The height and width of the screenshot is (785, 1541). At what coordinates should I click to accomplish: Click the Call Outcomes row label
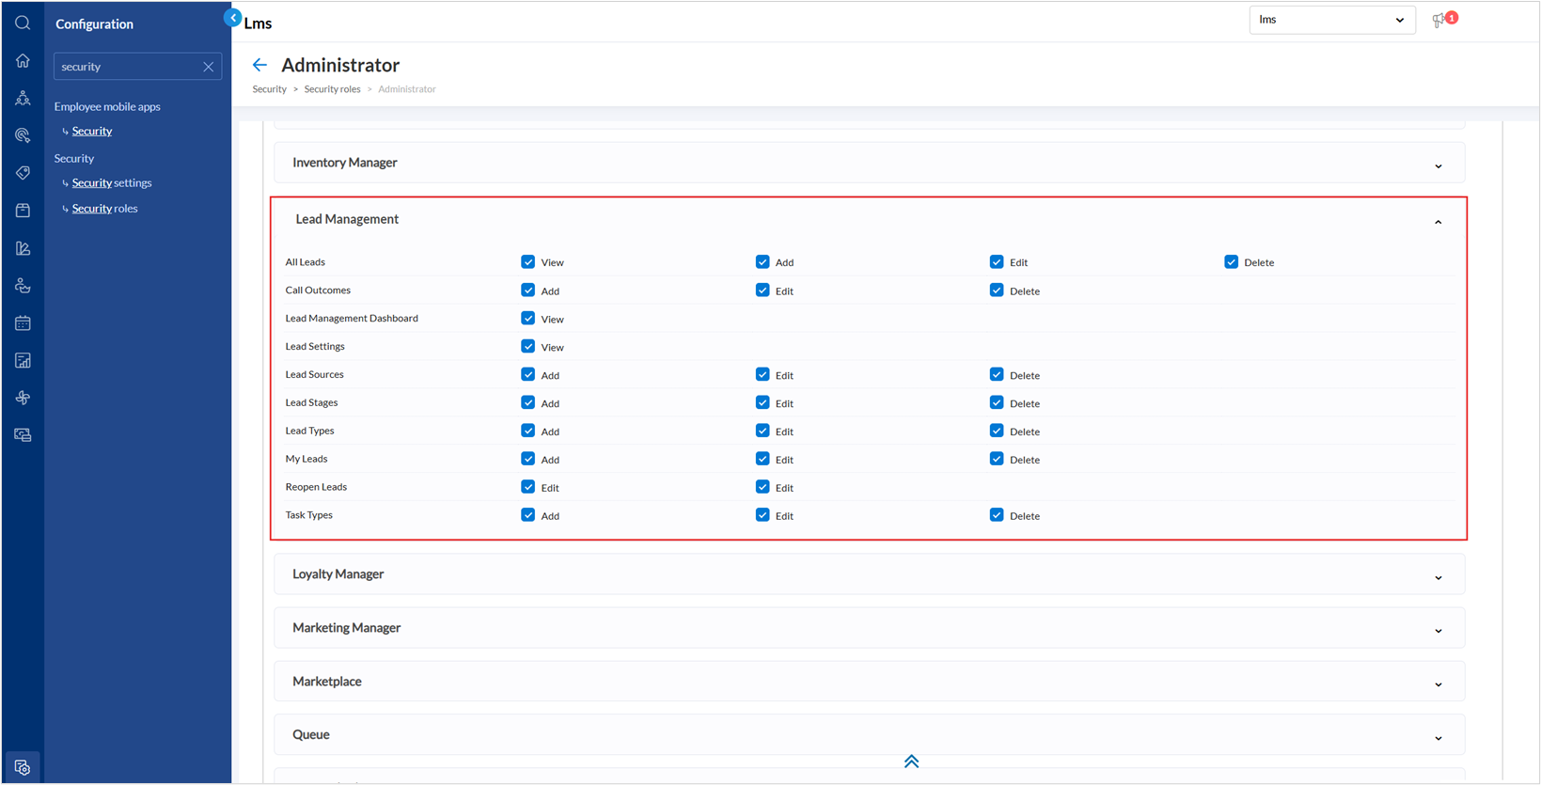pyautogui.click(x=318, y=290)
